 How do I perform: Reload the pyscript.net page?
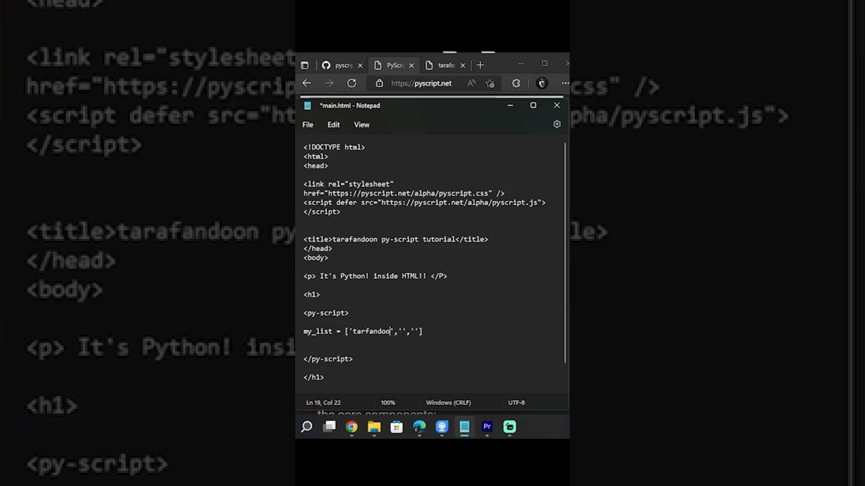tap(351, 83)
